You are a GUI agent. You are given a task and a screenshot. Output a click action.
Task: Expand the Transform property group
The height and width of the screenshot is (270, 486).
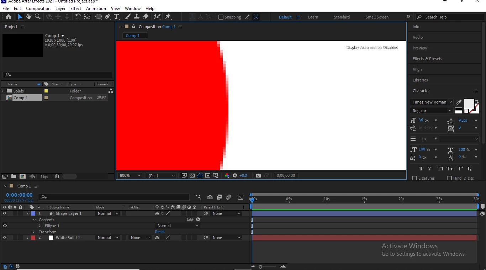tap(34, 232)
